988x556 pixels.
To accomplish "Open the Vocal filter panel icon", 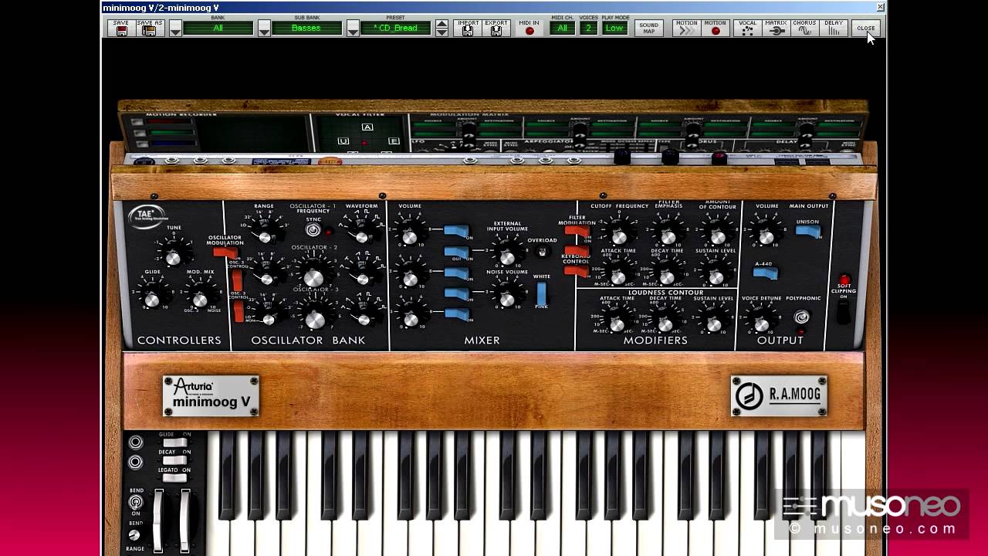I will tap(747, 28).
